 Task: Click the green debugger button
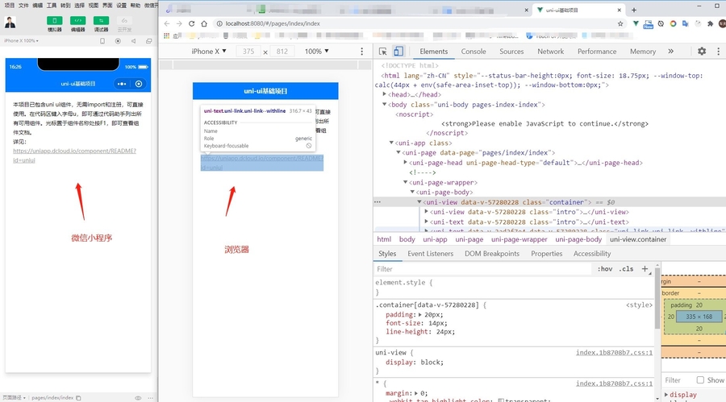[x=102, y=20]
